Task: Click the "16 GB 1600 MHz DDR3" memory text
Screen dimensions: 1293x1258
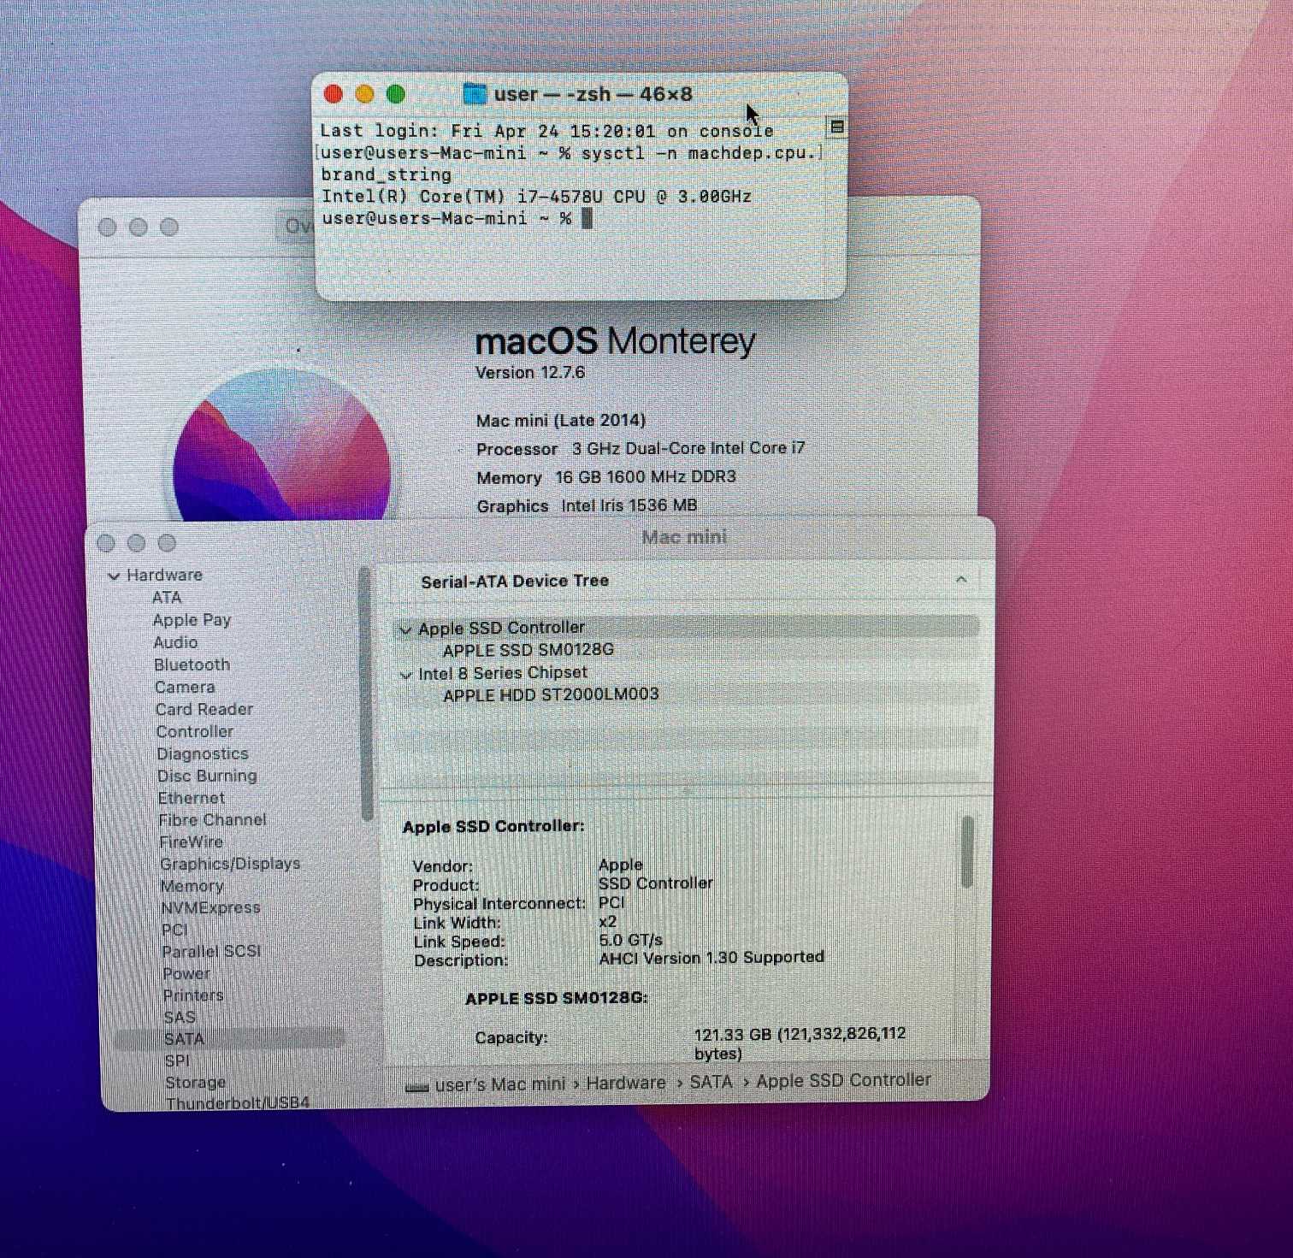Action: (646, 476)
